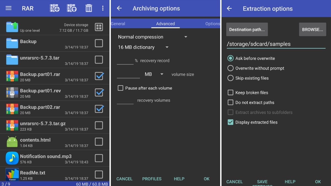Tap the contents.html Android icon
Screen dimensions: 331x186
12,142
